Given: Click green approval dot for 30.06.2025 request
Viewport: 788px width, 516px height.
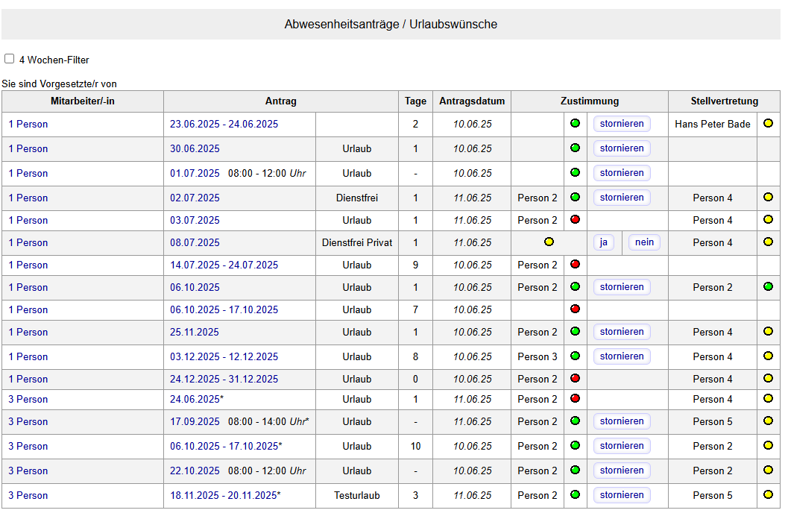Looking at the screenshot, I should pos(575,148).
